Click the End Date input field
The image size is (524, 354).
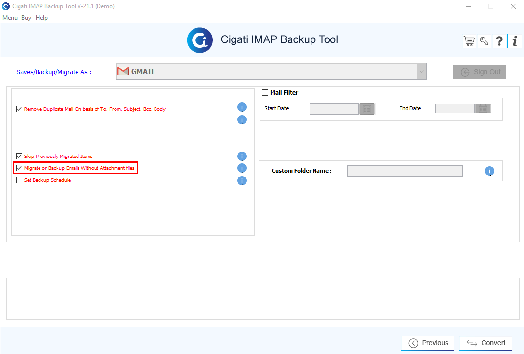coord(455,109)
